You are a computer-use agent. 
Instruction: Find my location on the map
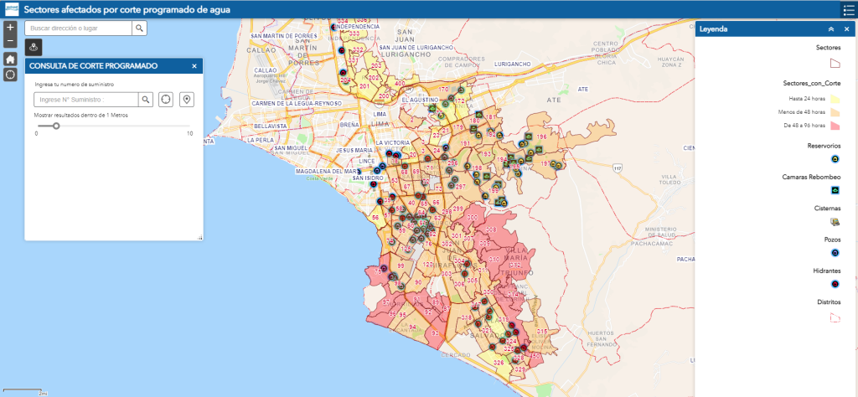tap(10, 75)
